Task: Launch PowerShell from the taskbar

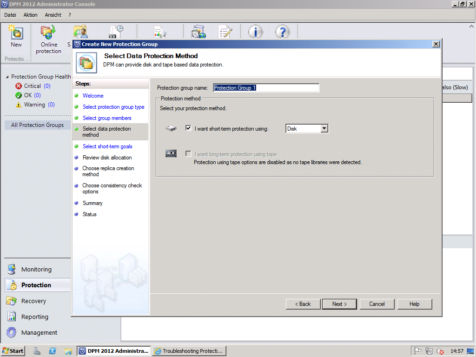Action: [53, 351]
